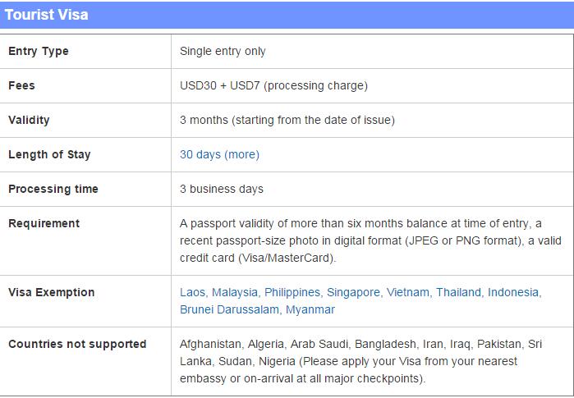Click the Countries not supported label

pos(77,344)
